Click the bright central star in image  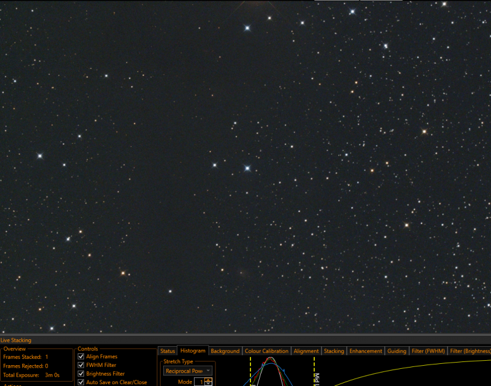pyautogui.click(x=247, y=168)
